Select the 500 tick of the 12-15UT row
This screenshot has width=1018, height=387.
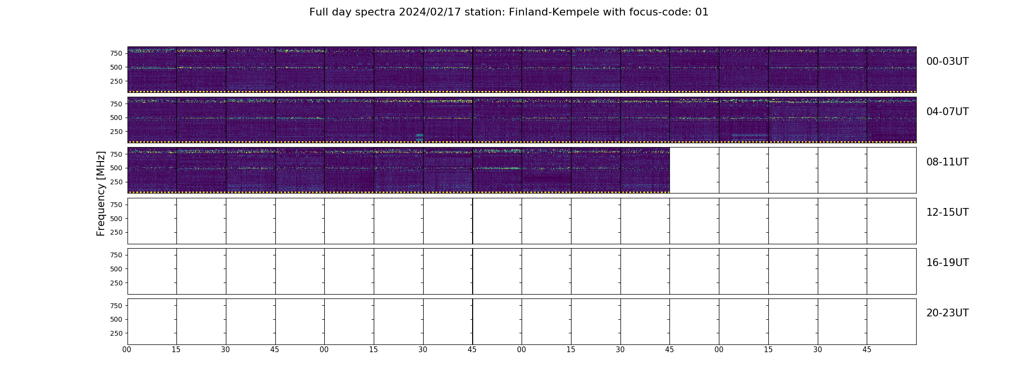[x=116, y=219]
